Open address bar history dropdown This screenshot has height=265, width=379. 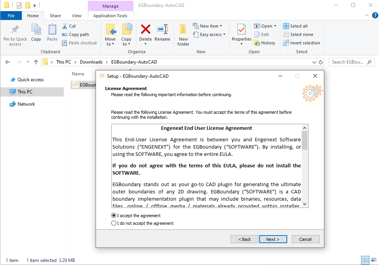pos(314,62)
